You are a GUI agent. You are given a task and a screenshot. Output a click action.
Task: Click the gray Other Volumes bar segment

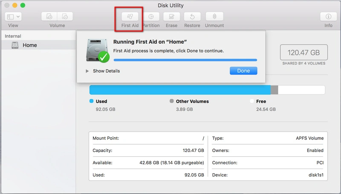point(275,90)
